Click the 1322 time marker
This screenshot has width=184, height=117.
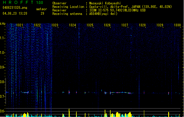[37, 25]
